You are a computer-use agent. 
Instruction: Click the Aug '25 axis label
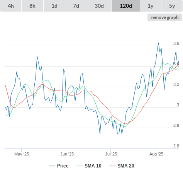(x=156, y=154)
